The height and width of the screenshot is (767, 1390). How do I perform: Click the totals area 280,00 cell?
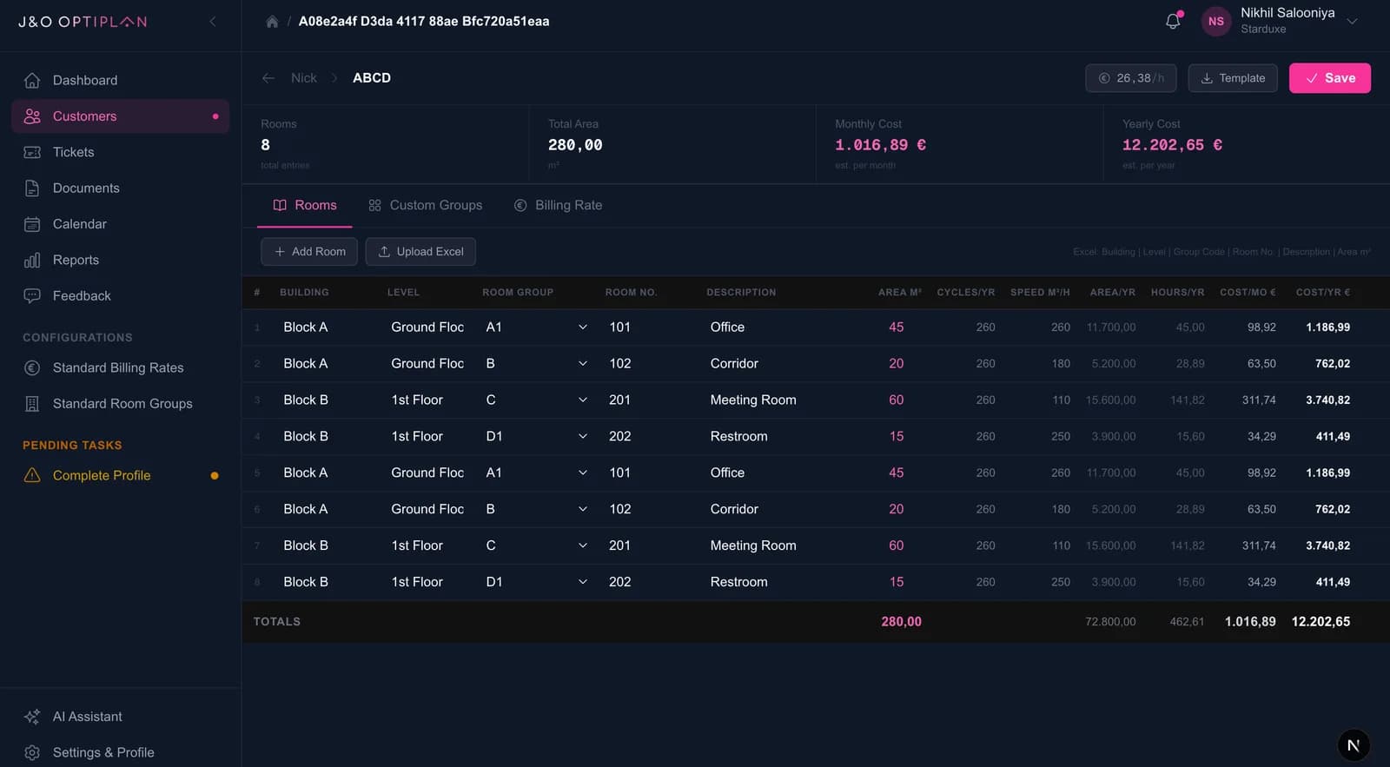click(901, 622)
